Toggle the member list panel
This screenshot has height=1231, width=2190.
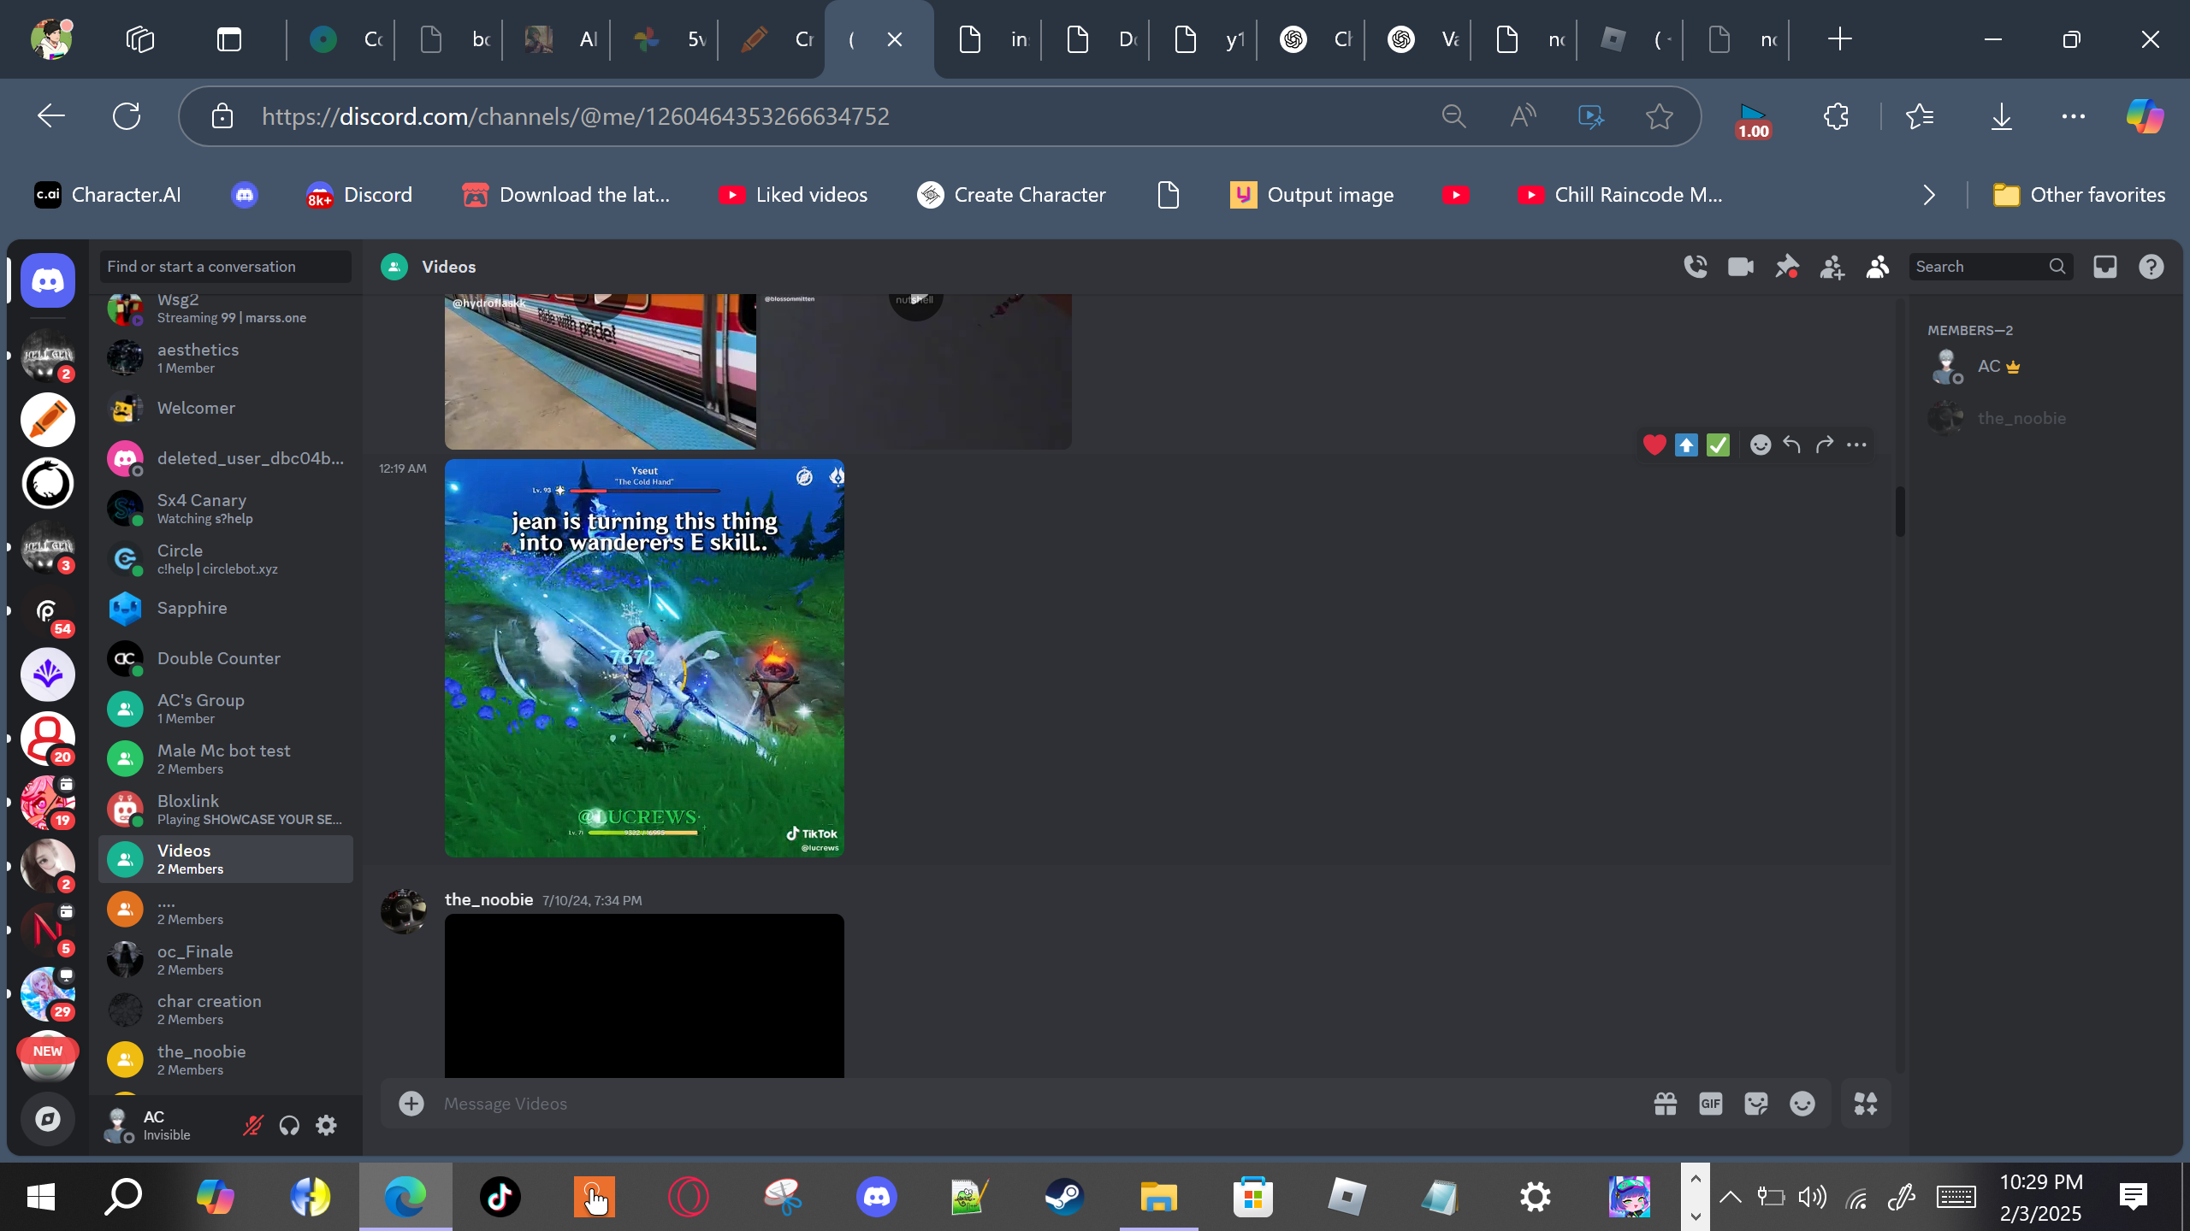1878,267
